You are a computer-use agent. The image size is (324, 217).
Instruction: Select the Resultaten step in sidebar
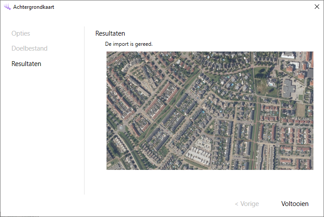coord(26,64)
